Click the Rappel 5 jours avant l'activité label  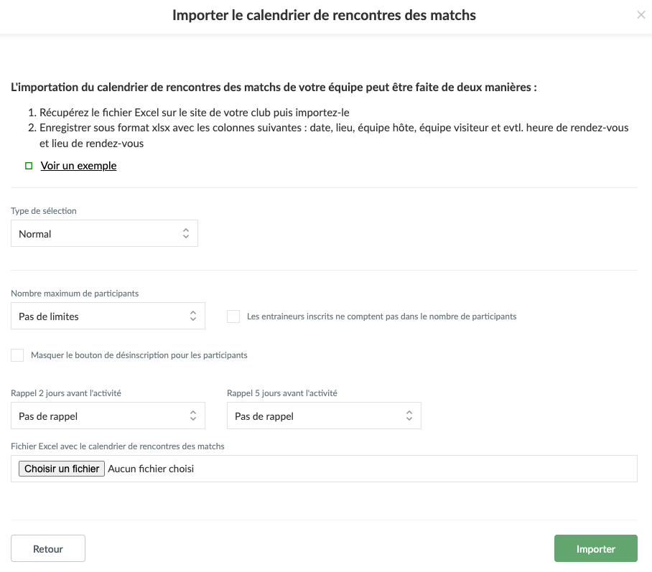[x=281, y=393]
